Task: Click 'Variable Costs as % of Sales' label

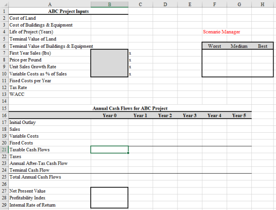Action: [x=38, y=74]
